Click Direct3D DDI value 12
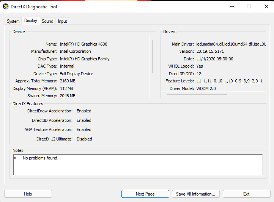Viewport: 274px width, 202px height. (199, 74)
